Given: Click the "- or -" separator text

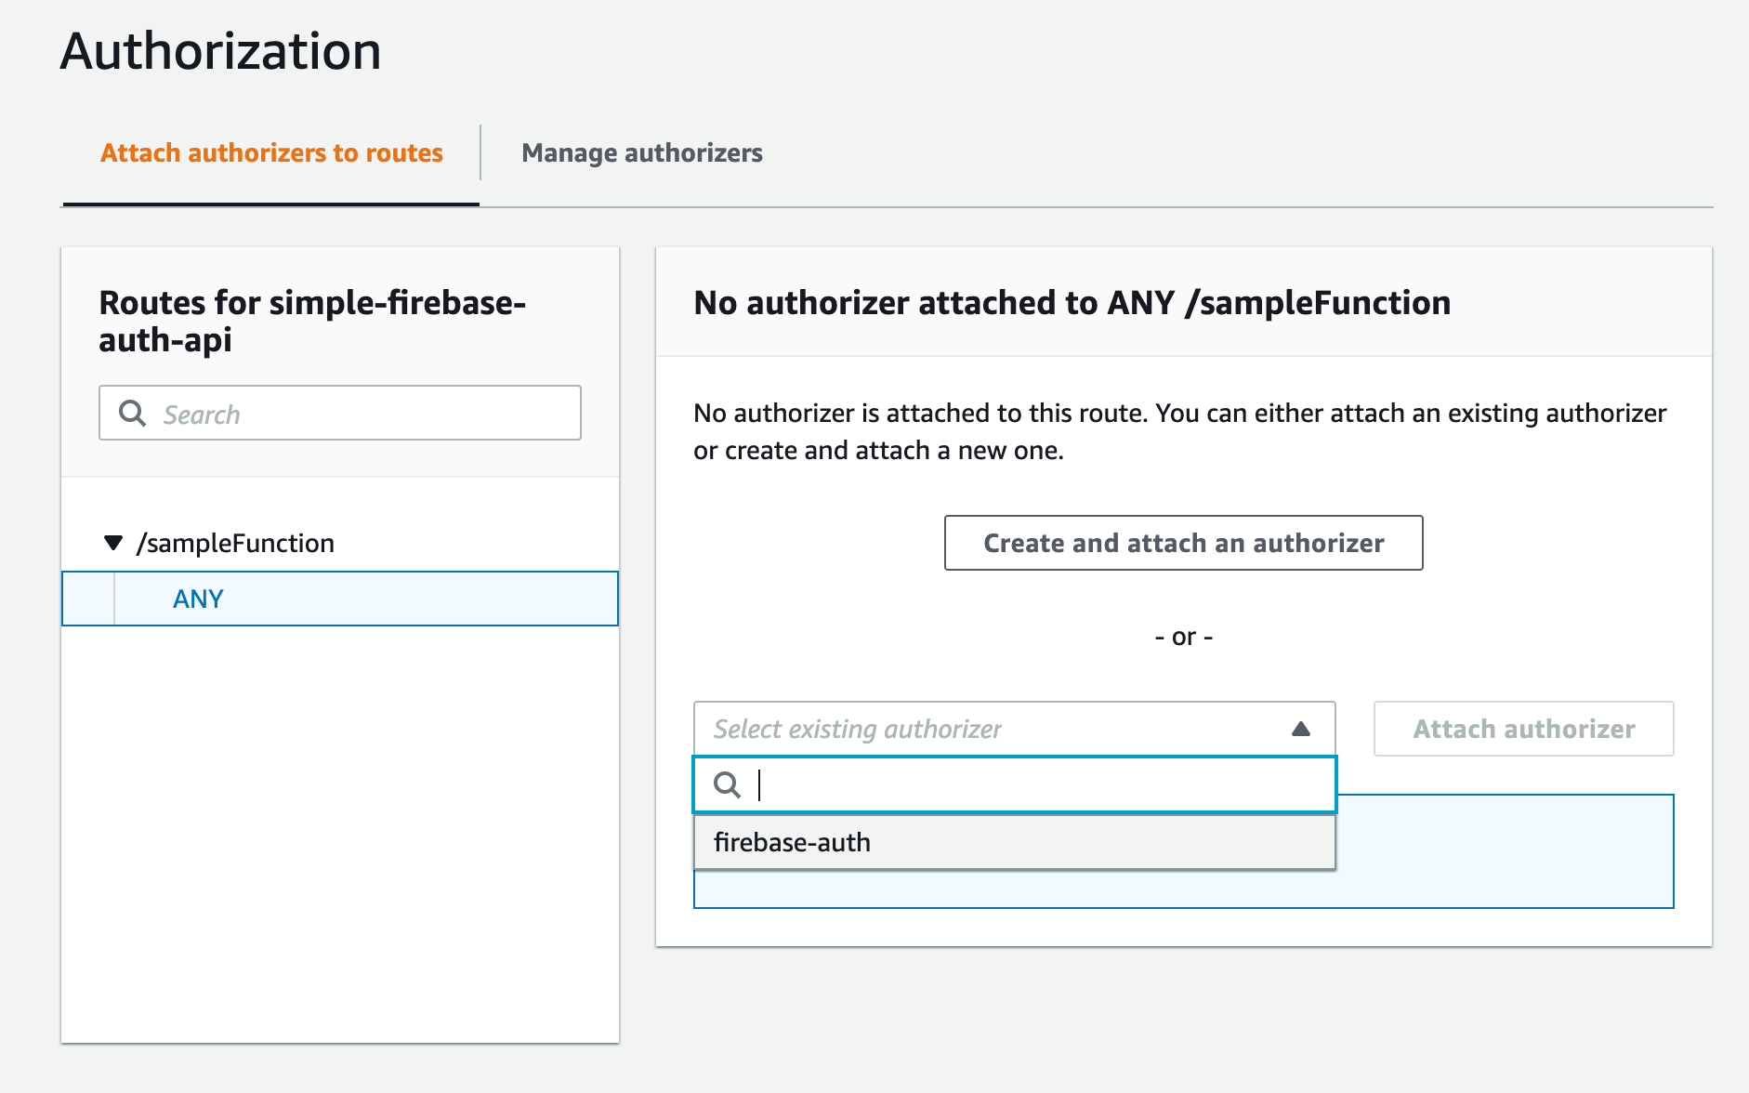Looking at the screenshot, I should tap(1183, 637).
